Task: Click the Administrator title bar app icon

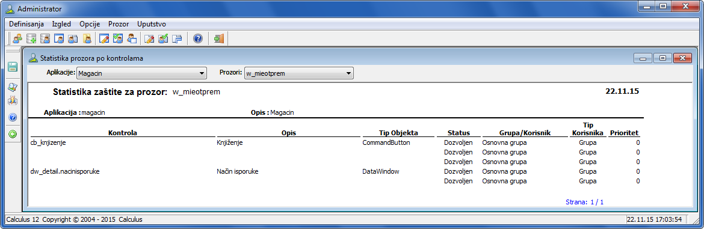Action: point(10,9)
